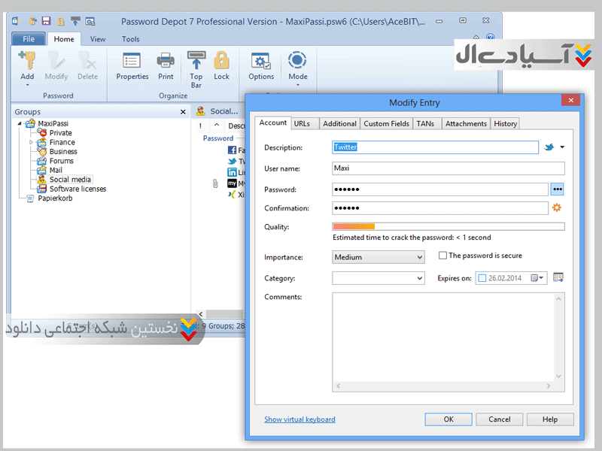This screenshot has height=451, width=602.
Task: Switch to the Custom Fields tab
Action: (x=386, y=123)
